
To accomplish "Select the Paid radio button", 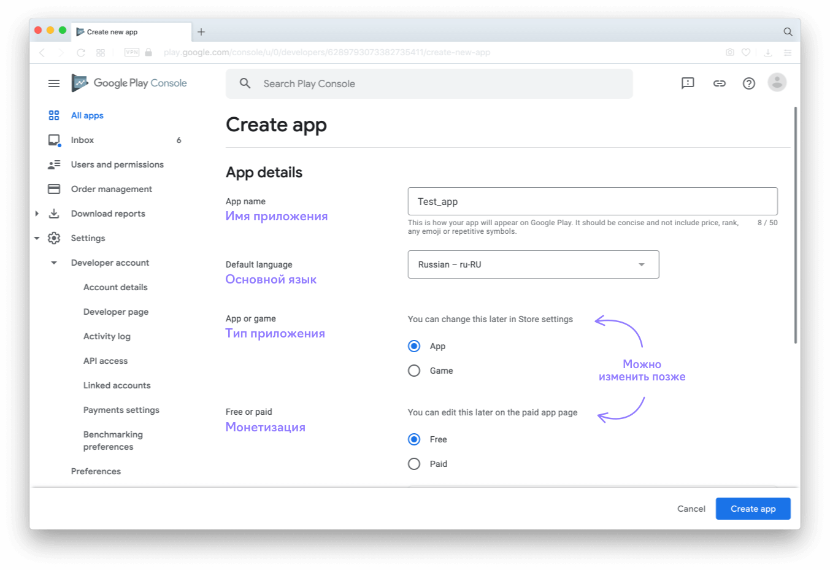I will click(414, 464).
